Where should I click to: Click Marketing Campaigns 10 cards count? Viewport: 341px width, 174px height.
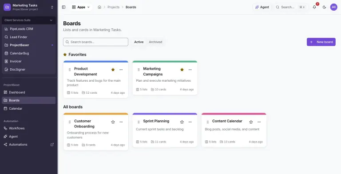pos(159,89)
